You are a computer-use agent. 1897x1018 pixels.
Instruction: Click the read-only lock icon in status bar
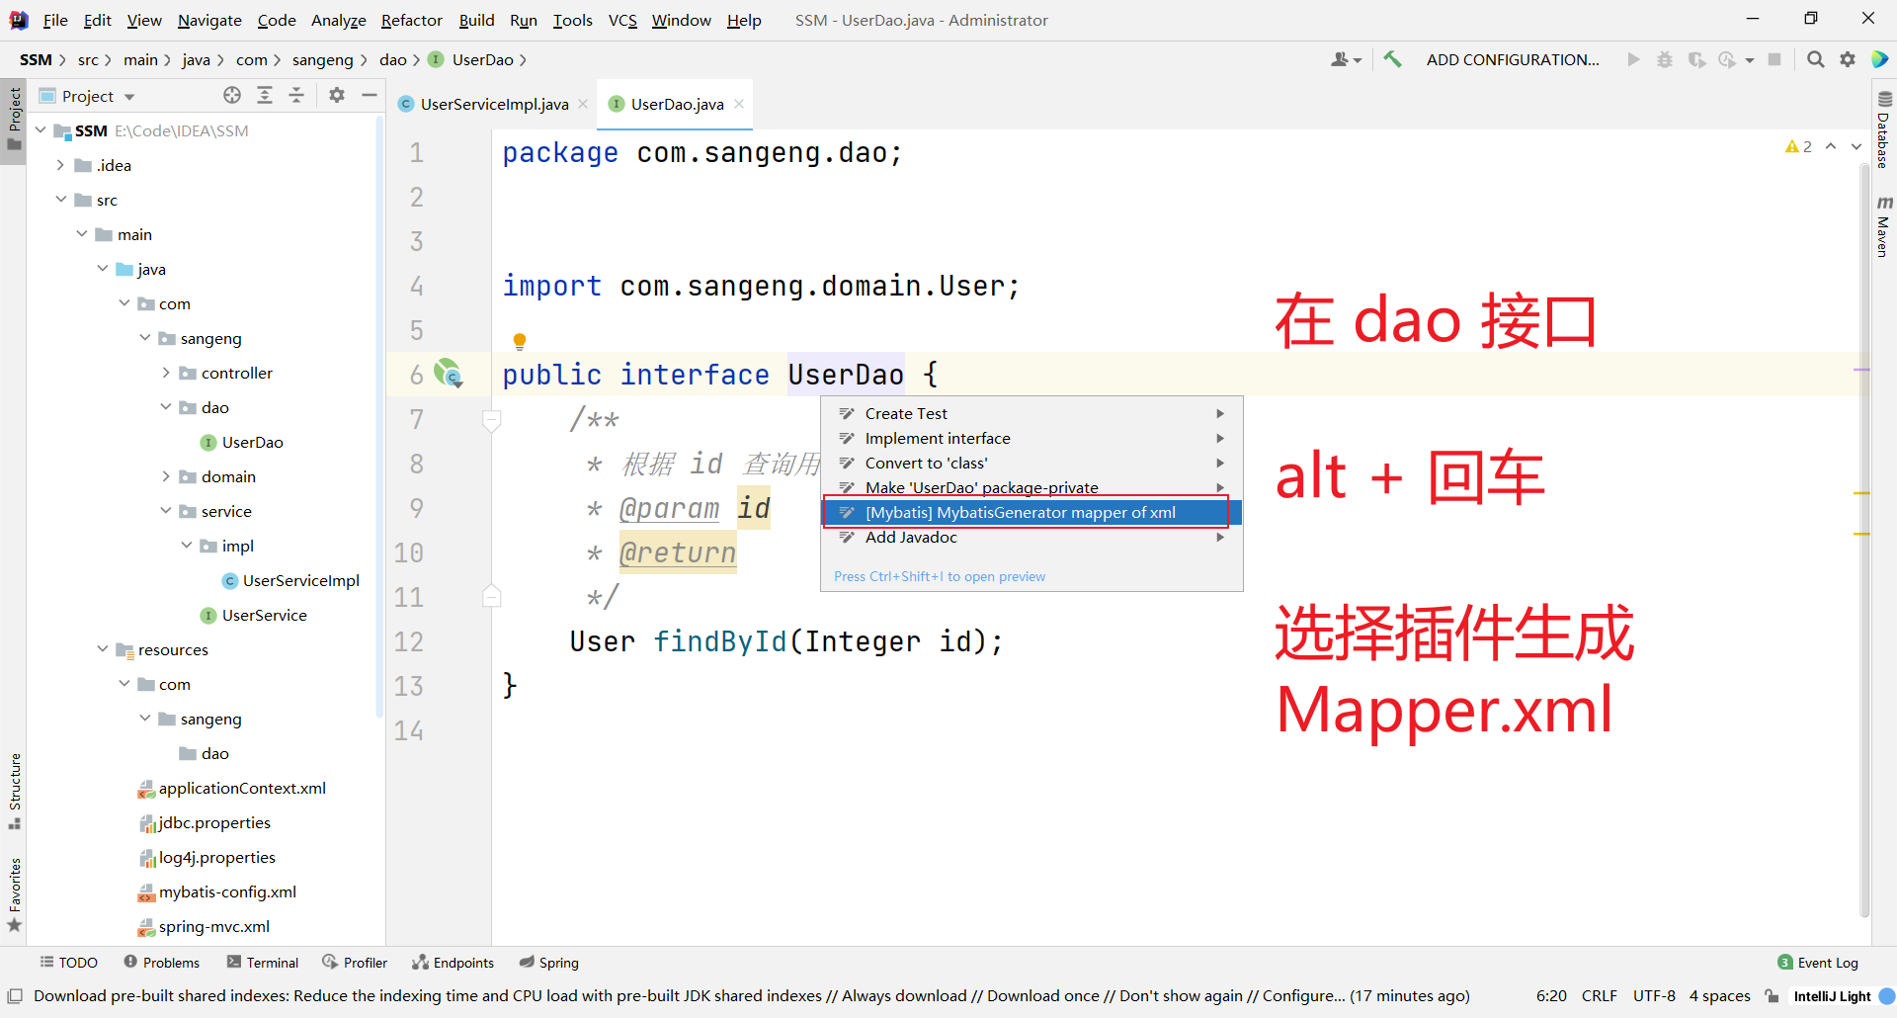click(1773, 996)
